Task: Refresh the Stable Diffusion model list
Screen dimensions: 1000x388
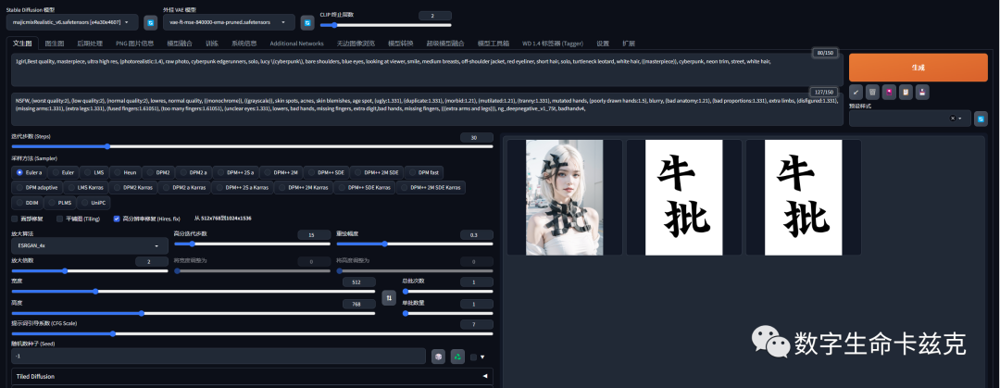Action: (151, 22)
